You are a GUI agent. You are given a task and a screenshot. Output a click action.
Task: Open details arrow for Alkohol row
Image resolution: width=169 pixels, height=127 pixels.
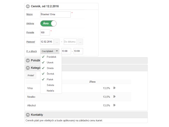coord(114,105)
